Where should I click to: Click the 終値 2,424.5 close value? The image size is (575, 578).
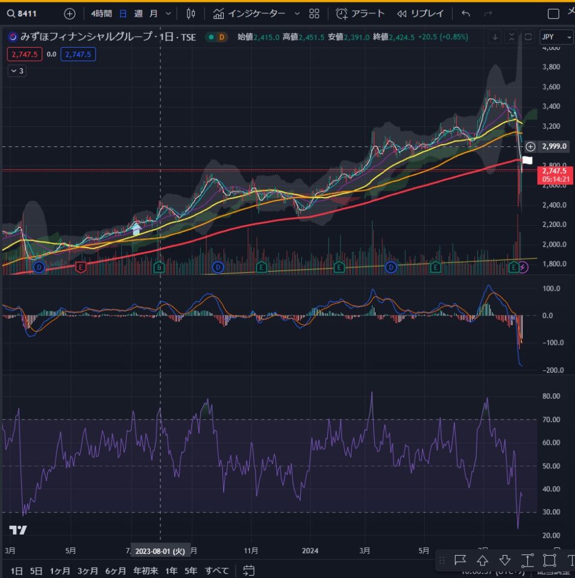[x=394, y=37]
